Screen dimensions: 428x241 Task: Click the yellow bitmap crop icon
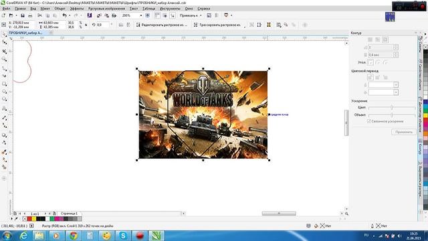[x=269, y=25]
